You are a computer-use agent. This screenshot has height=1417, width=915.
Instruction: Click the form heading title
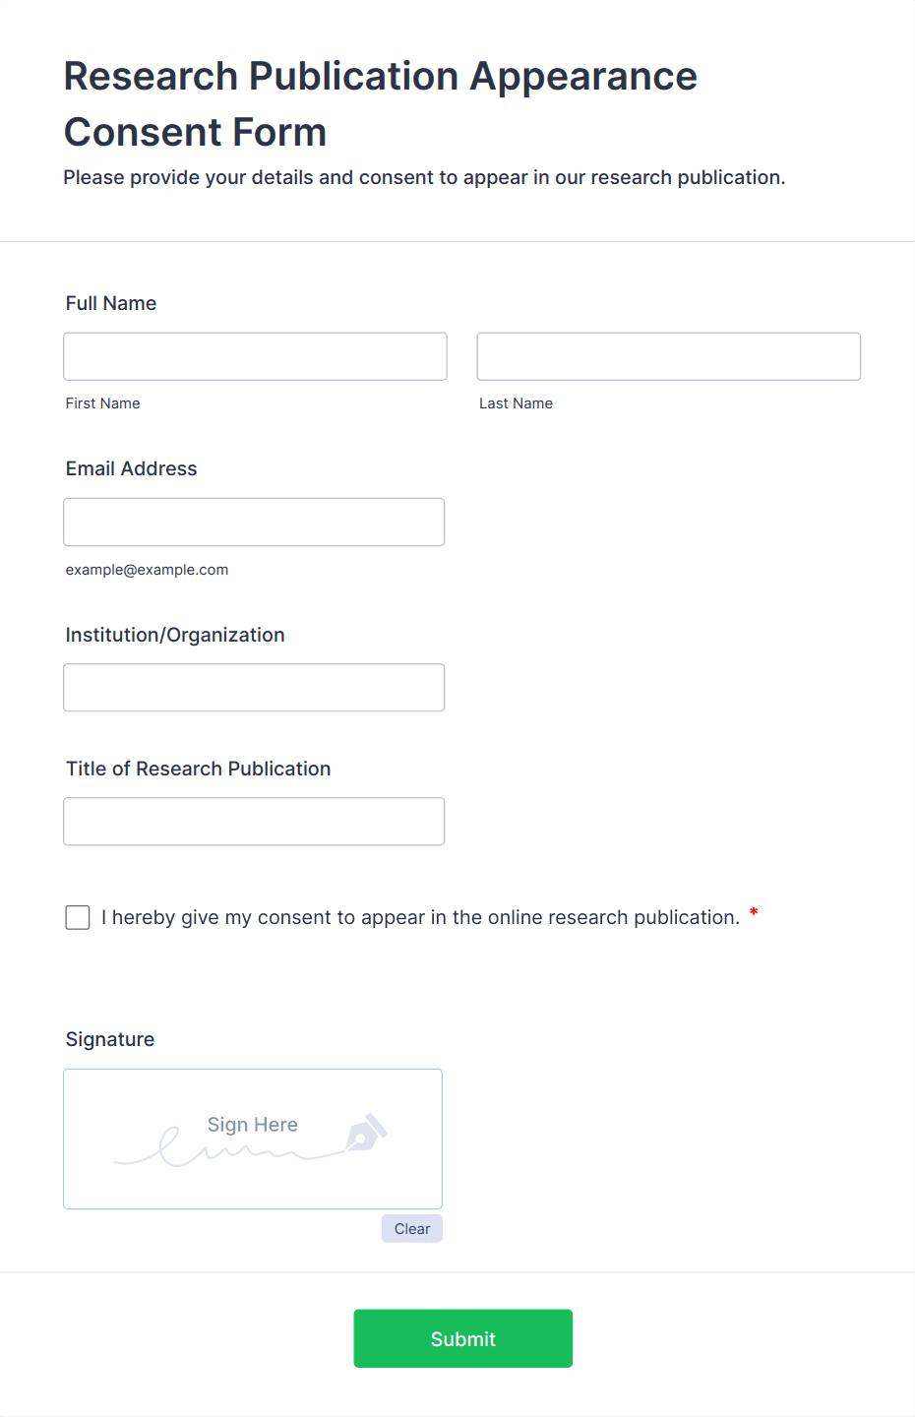coord(381,104)
